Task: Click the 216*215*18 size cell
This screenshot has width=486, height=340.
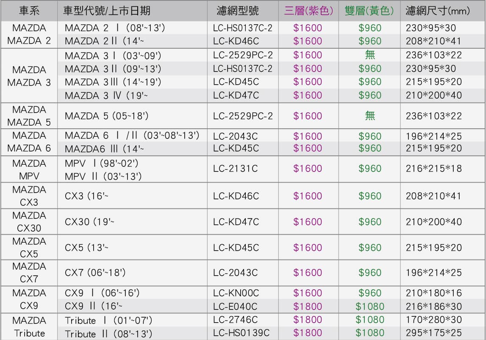Action: [x=434, y=169]
